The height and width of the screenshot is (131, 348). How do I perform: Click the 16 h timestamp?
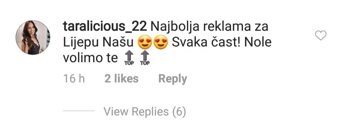point(74,79)
